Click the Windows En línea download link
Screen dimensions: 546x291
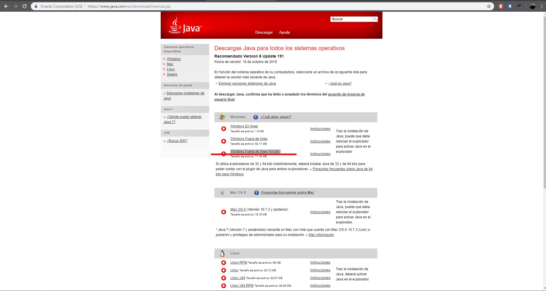click(x=244, y=126)
